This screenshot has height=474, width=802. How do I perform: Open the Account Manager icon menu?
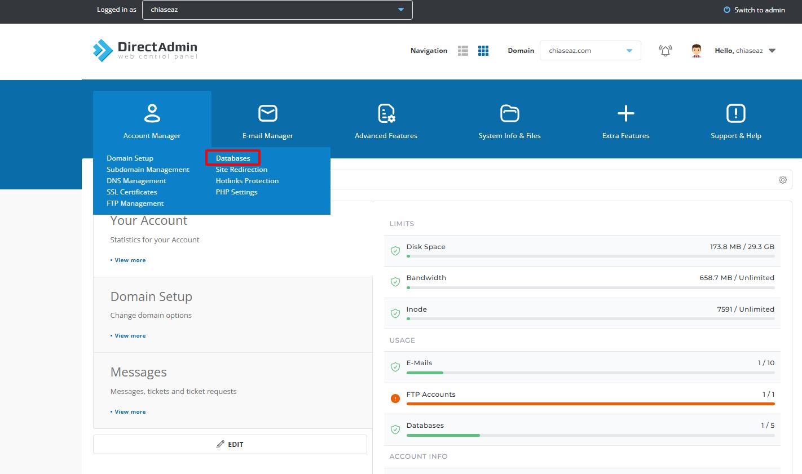point(152,113)
